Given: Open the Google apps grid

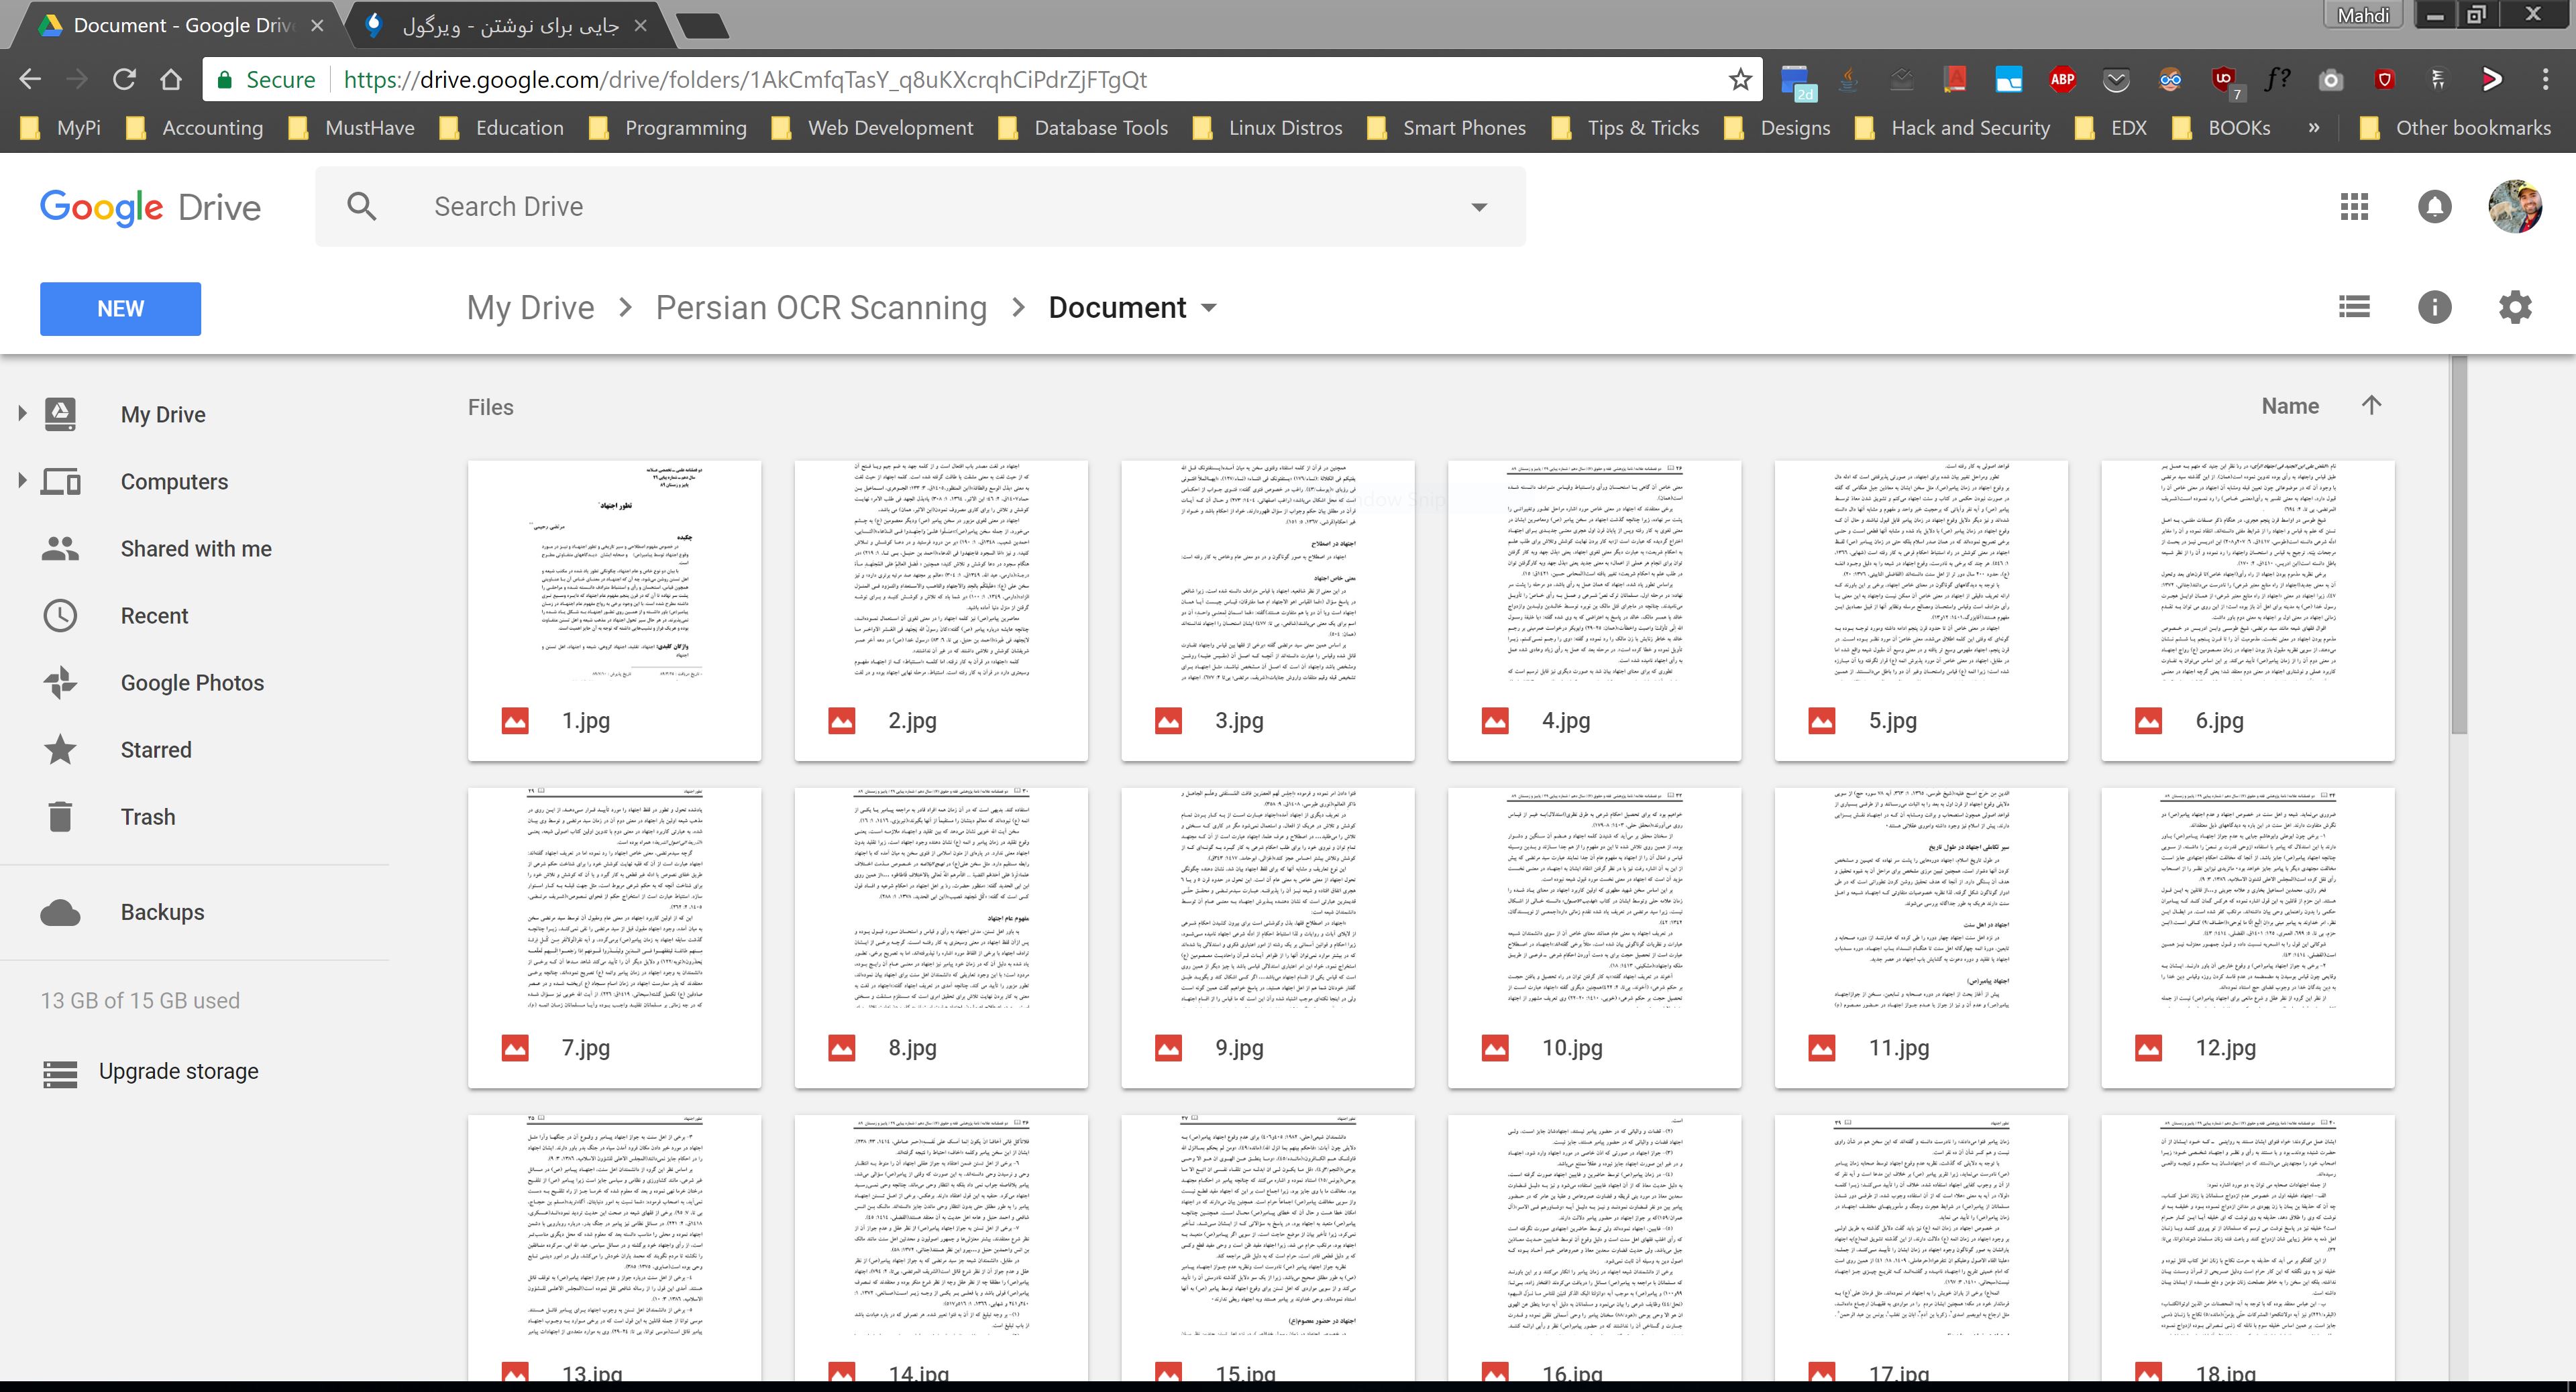Looking at the screenshot, I should [x=2354, y=207].
